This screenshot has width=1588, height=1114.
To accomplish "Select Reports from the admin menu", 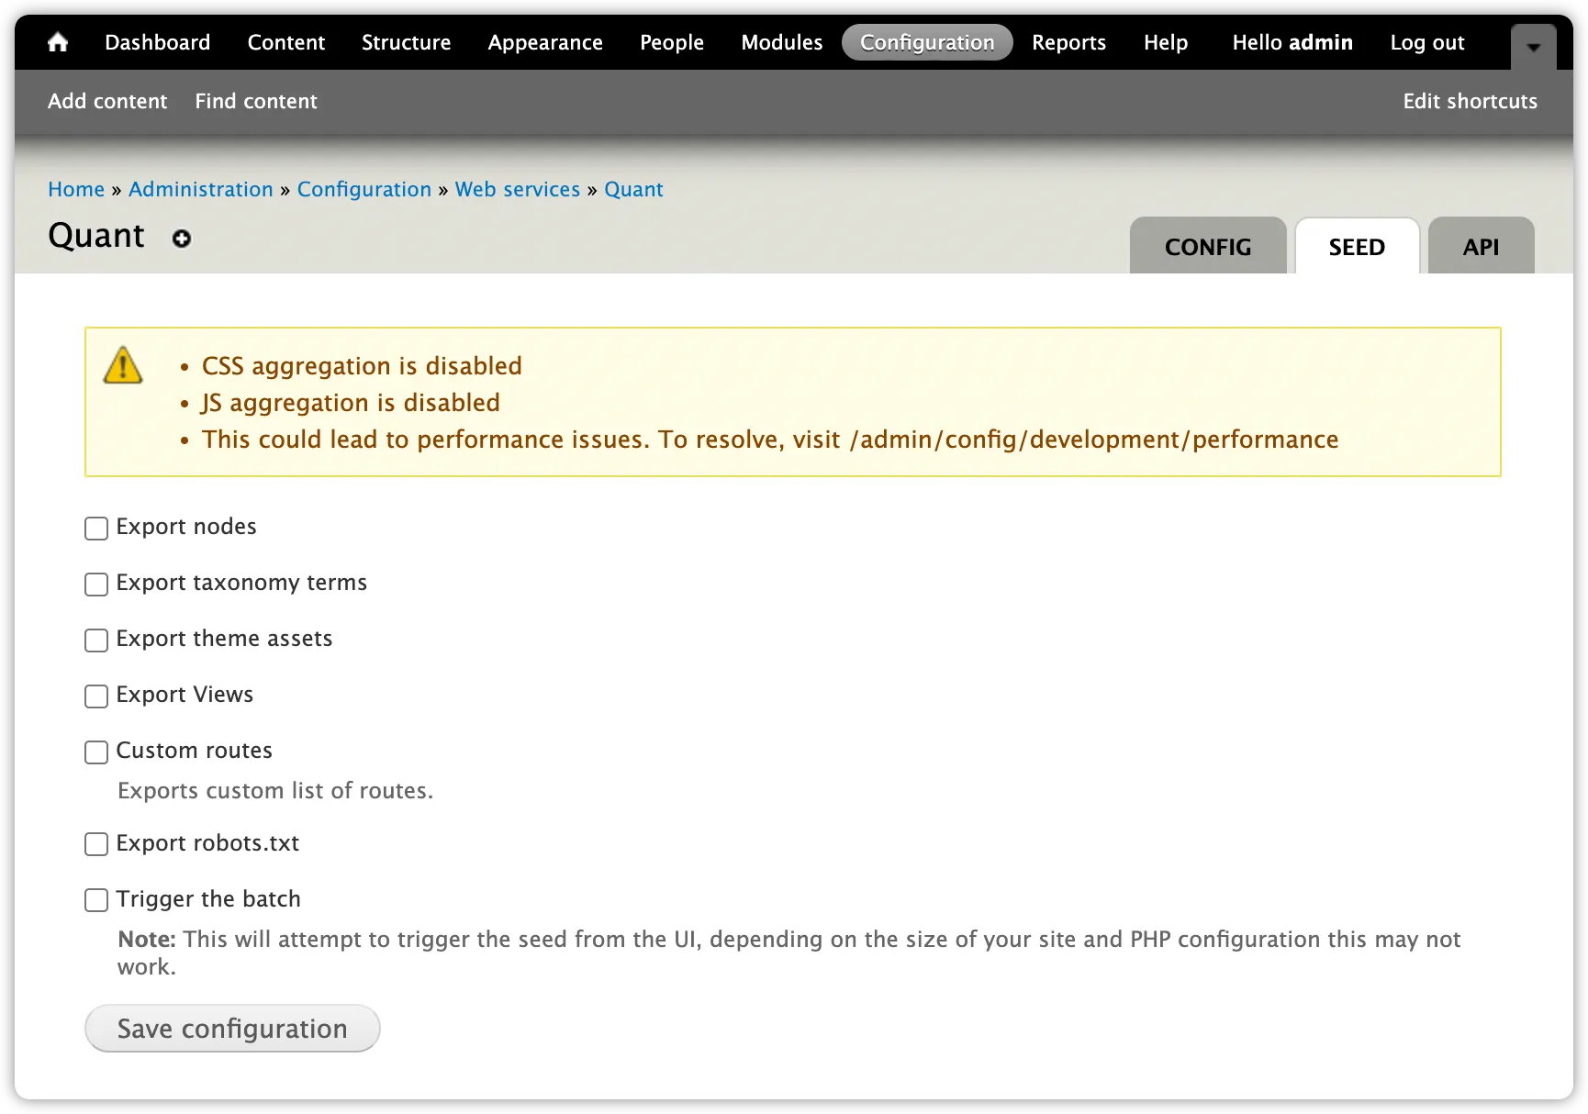I will pyautogui.click(x=1068, y=42).
